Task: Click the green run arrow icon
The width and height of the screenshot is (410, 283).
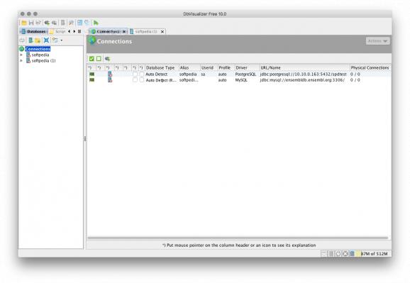Action: [x=96, y=23]
